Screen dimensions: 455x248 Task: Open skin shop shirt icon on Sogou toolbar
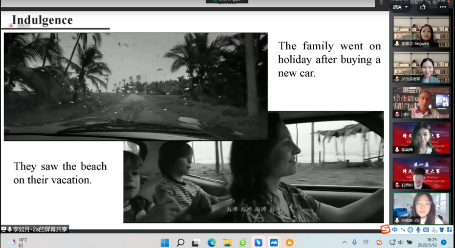[x=442, y=230]
